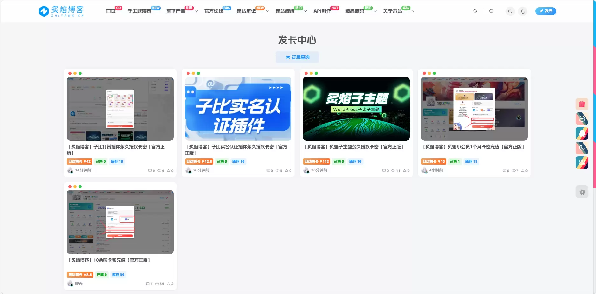Click views eye icon showing 54
Screen dimensions: 596x294
[x=157, y=284]
